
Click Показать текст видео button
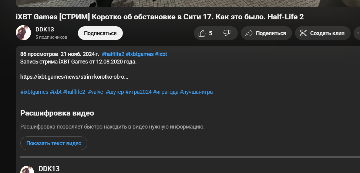click(x=54, y=143)
